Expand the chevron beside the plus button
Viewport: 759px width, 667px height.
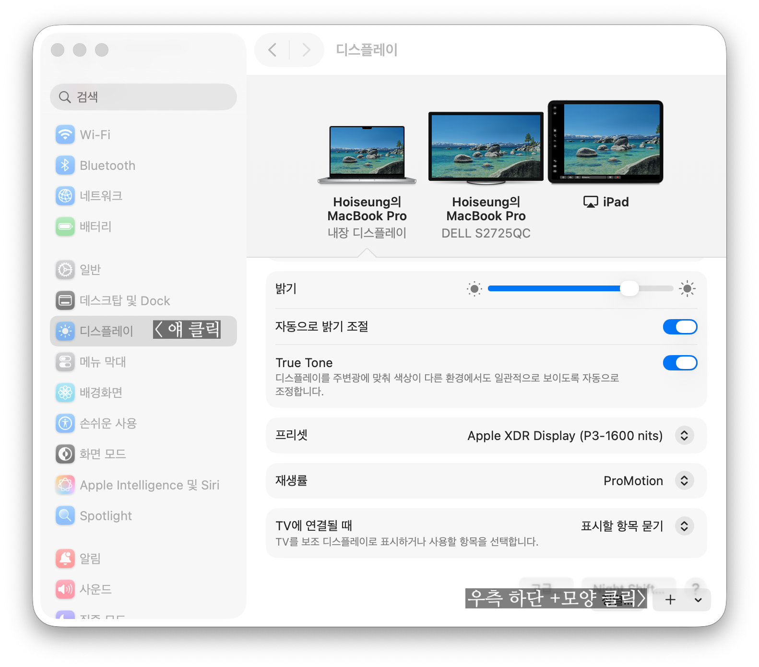[698, 600]
